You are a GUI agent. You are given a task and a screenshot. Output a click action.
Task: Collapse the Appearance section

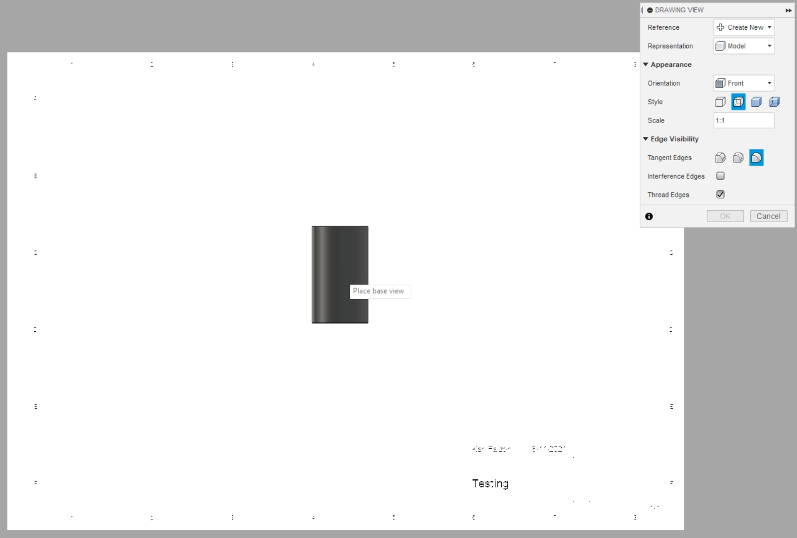coord(646,64)
